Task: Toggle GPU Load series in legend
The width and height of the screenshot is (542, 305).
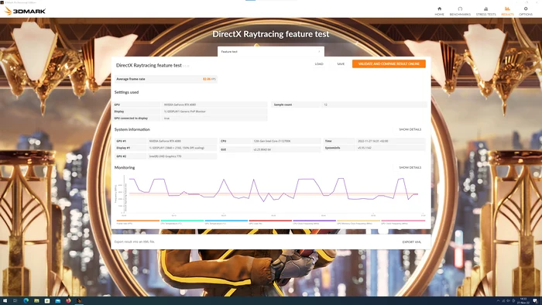Action: click(x=270, y=221)
